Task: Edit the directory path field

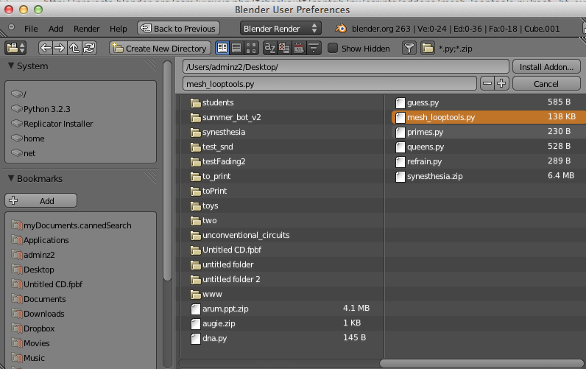Action: [346, 67]
